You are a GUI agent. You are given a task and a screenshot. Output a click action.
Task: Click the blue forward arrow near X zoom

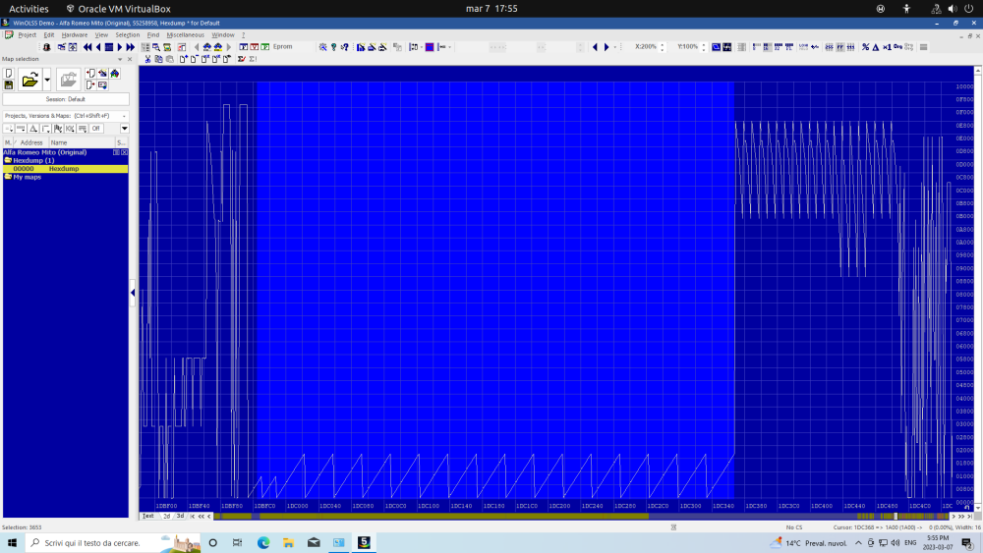607,47
